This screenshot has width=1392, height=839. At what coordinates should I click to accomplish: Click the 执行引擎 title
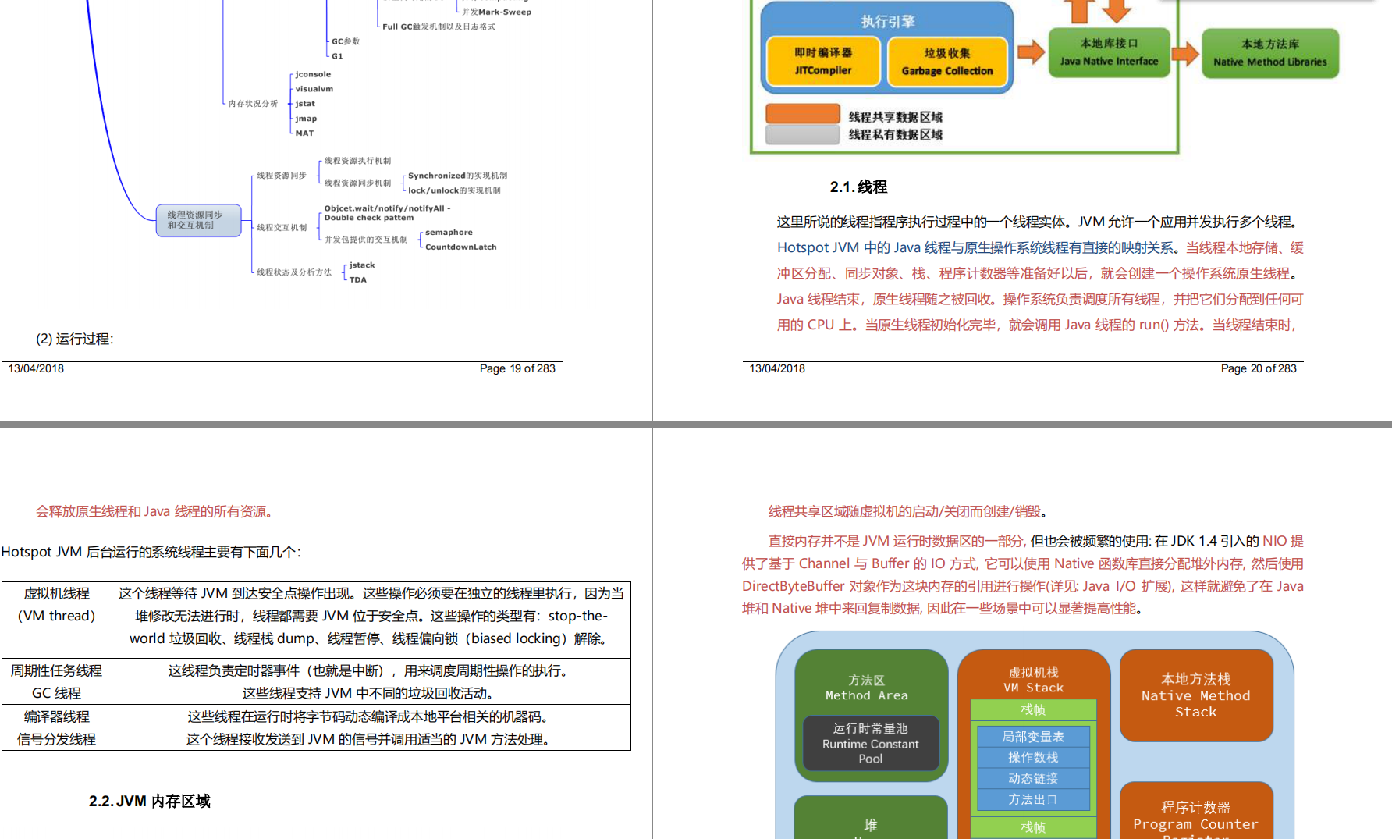point(888,22)
